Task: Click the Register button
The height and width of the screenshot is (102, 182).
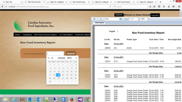Action: tap(119, 15)
